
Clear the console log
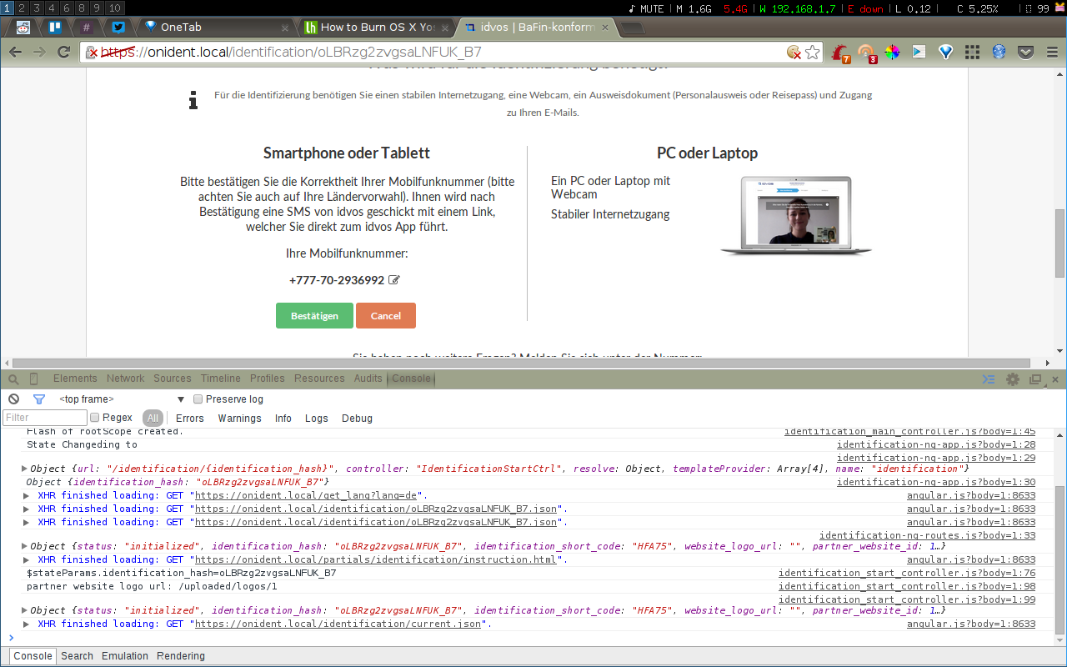[x=13, y=399]
